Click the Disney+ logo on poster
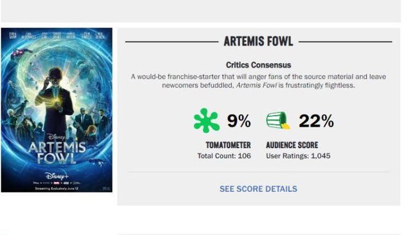This screenshot has width=406, height=235. pos(57,176)
